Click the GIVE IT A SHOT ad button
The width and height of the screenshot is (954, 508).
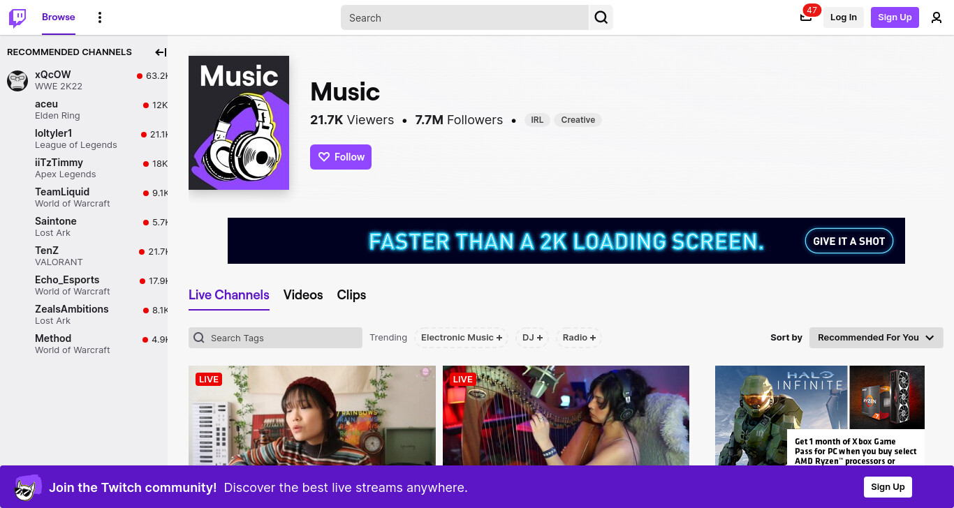pos(849,241)
